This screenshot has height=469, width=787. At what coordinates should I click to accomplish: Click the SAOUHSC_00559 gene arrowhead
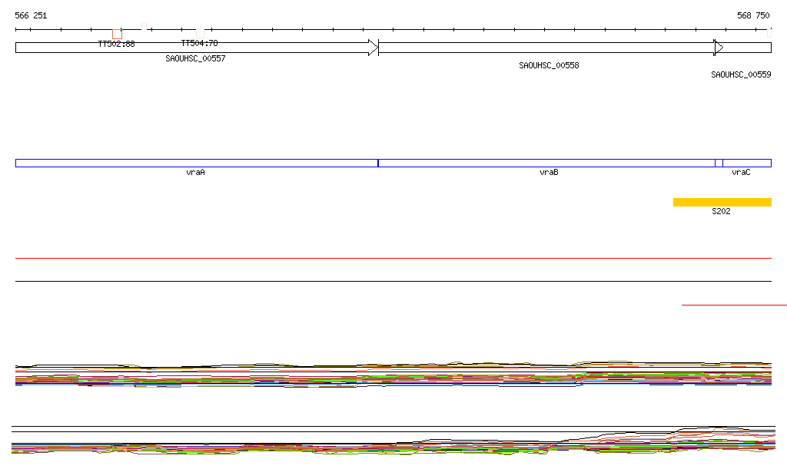point(719,48)
